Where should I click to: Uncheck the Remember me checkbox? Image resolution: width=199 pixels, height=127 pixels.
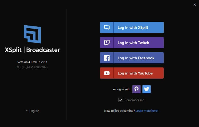pos(121,100)
